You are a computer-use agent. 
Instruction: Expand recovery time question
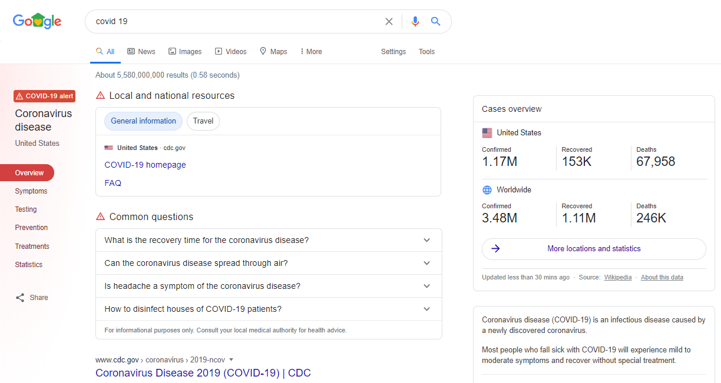269,240
